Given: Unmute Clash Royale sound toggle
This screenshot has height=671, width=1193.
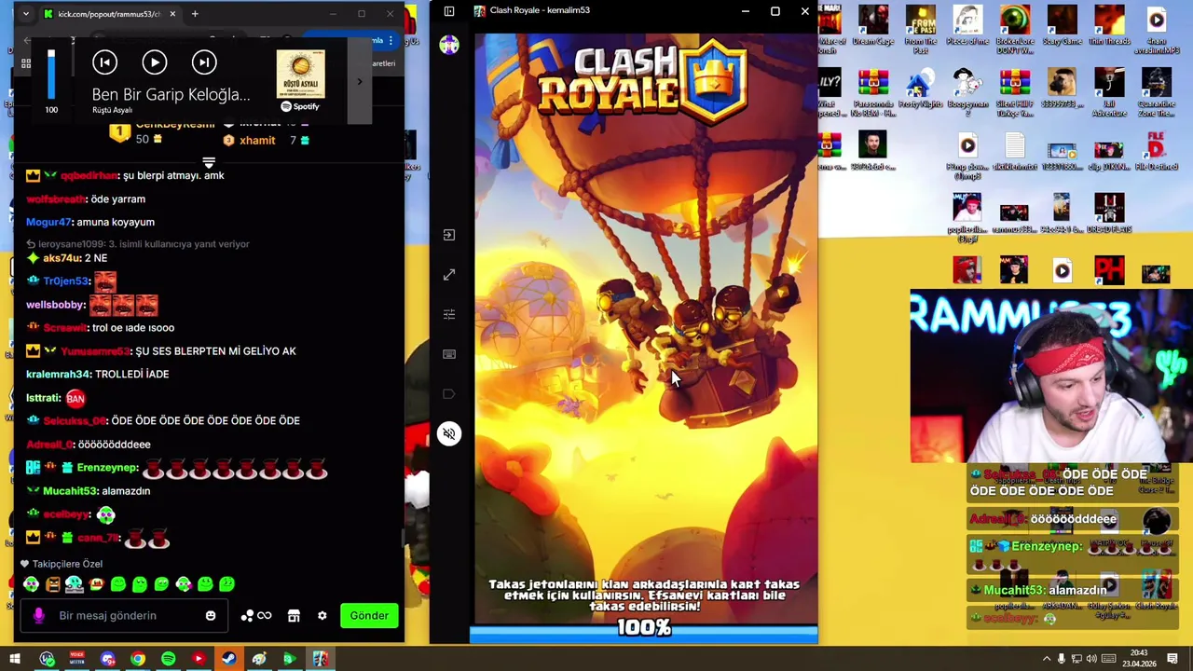Looking at the screenshot, I should click(x=449, y=433).
